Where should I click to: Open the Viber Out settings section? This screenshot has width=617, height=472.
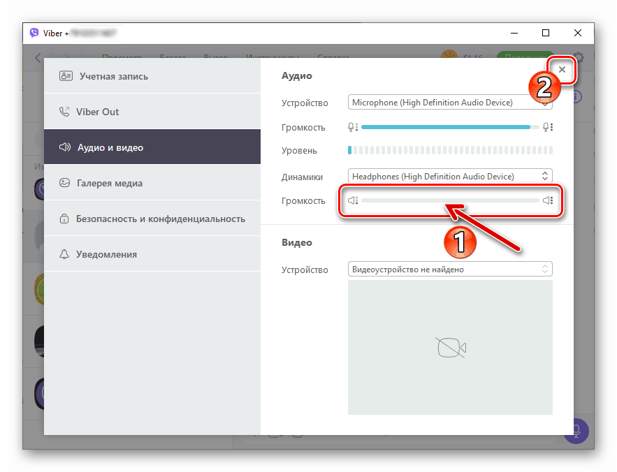click(x=152, y=112)
